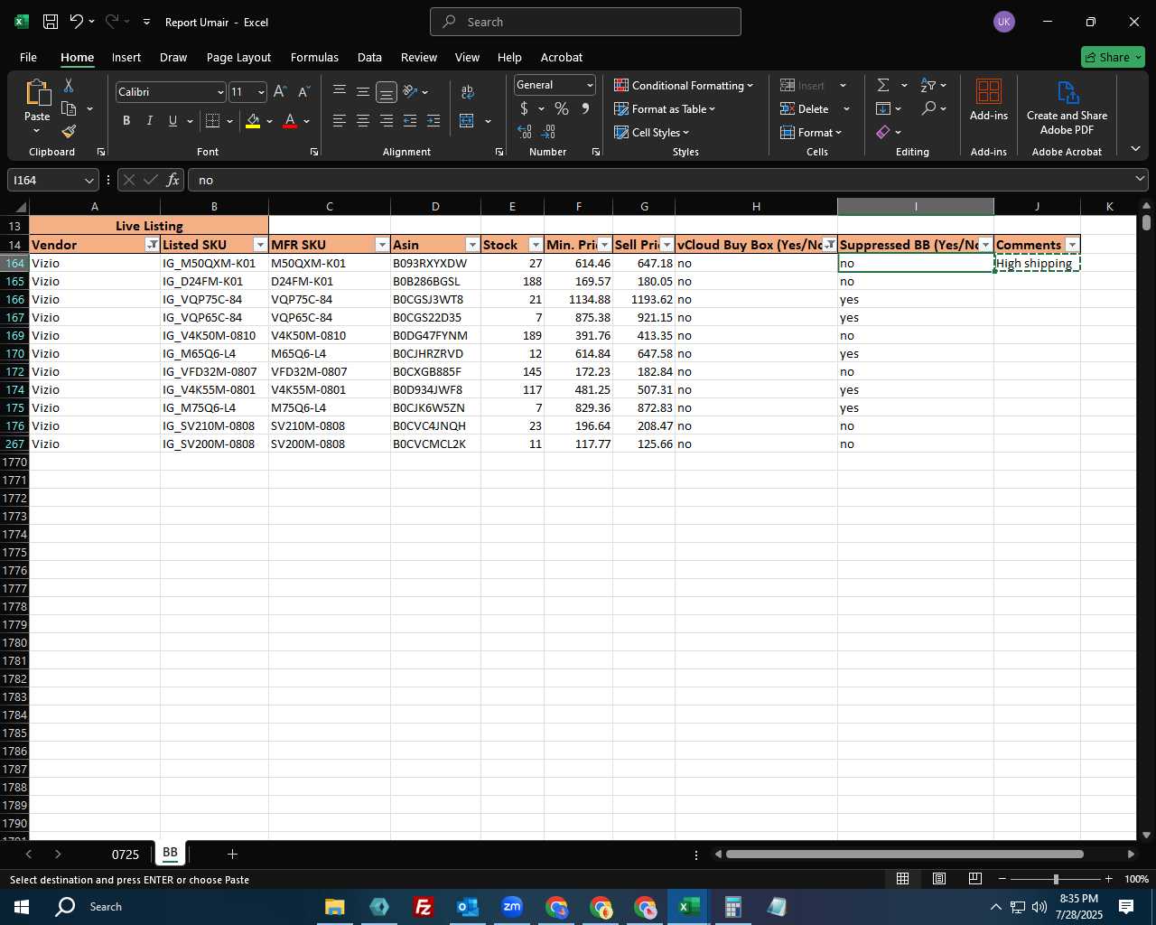1156x925 pixels.
Task: Toggle Middle Align vertical alignment
Action: [363, 92]
